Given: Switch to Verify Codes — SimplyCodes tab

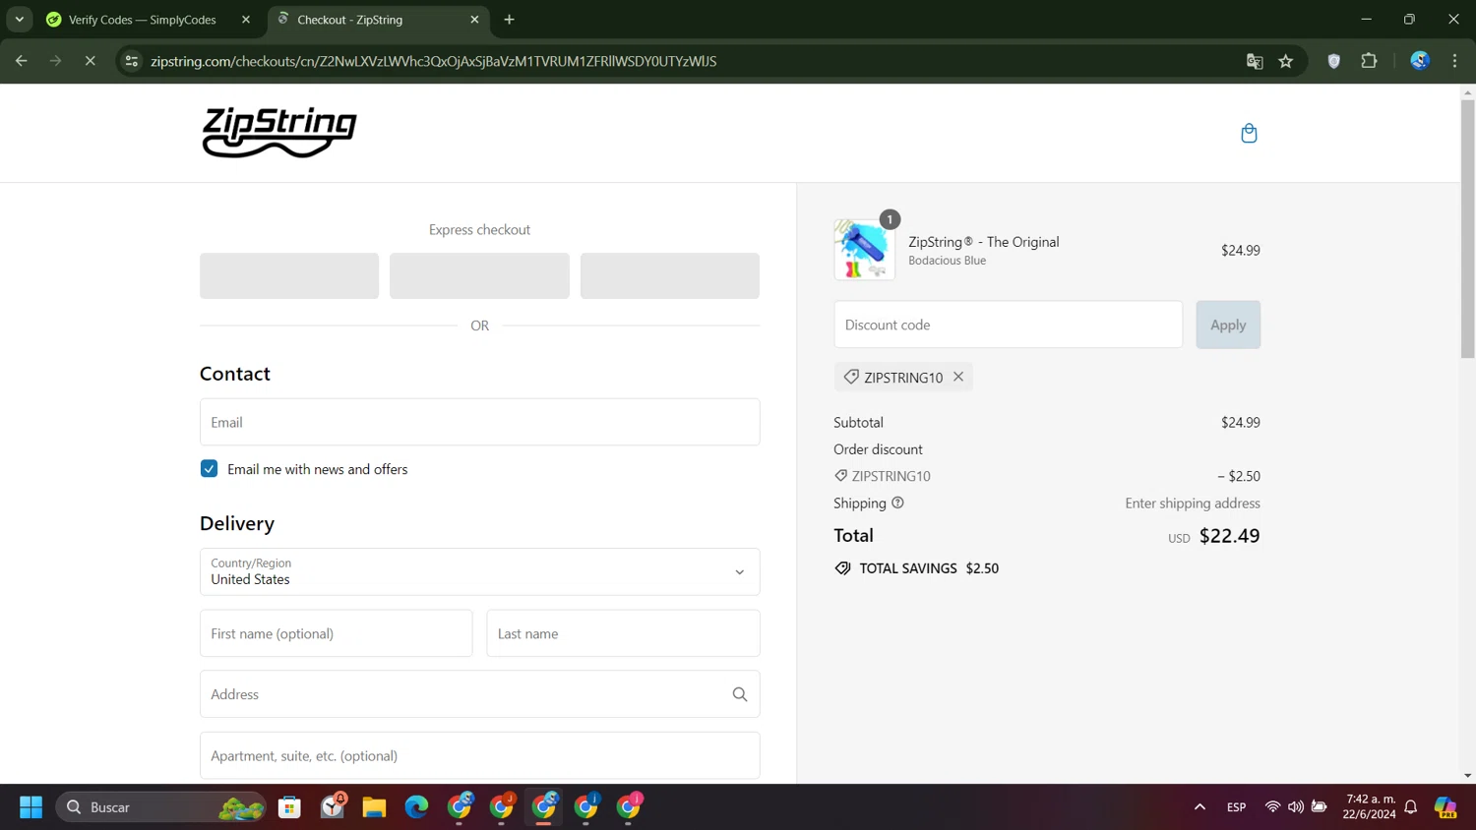Looking at the screenshot, I should click(143, 20).
